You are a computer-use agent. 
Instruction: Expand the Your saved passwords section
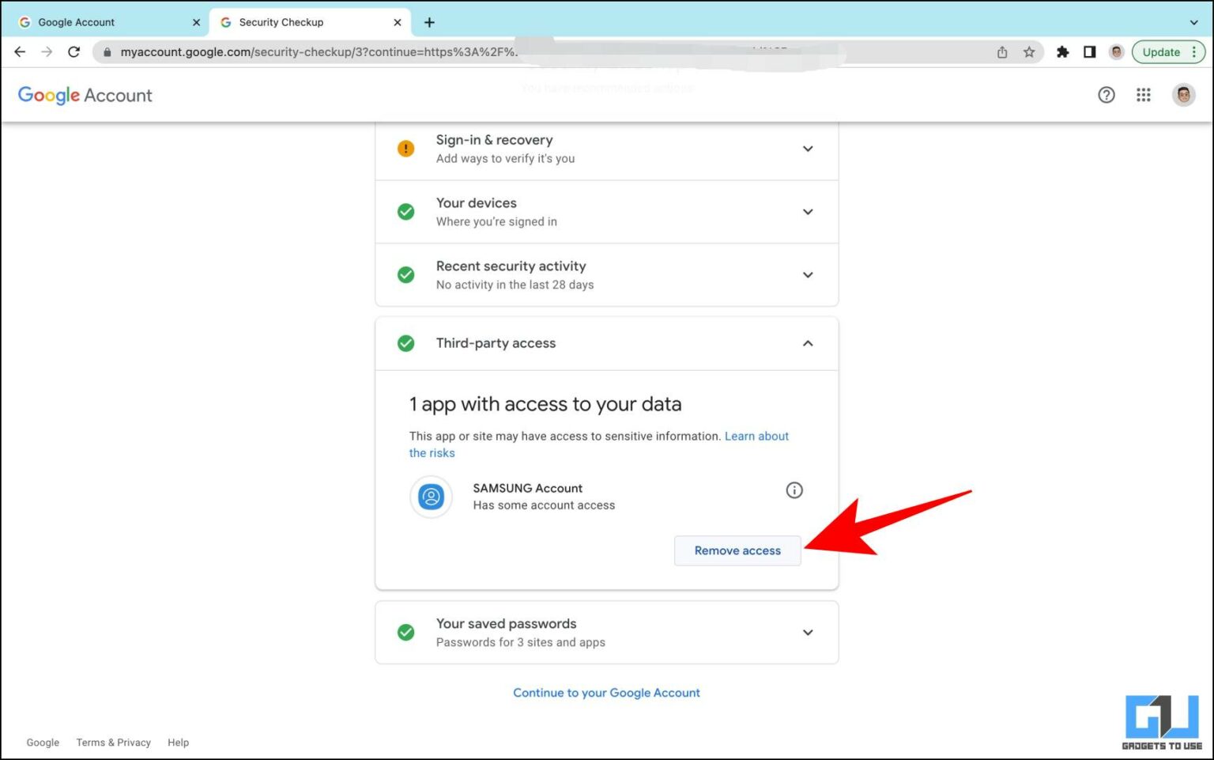click(x=808, y=632)
